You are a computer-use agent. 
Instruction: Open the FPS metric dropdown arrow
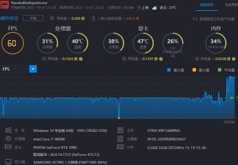[33, 69]
